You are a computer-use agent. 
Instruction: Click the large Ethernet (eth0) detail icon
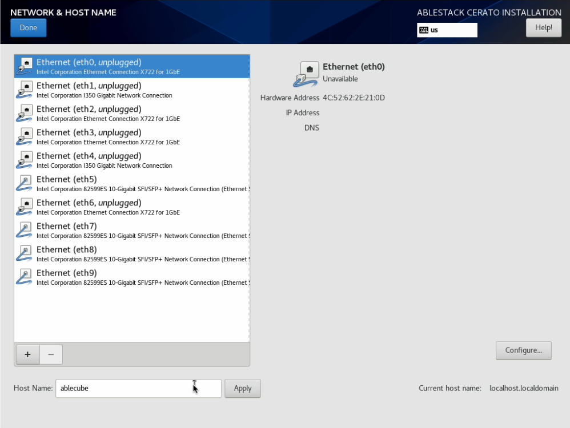click(x=306, y=74)
